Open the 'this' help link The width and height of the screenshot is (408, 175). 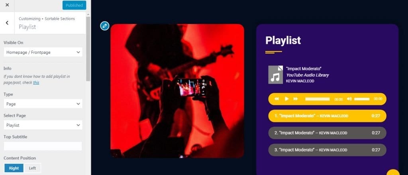(36, 83)
